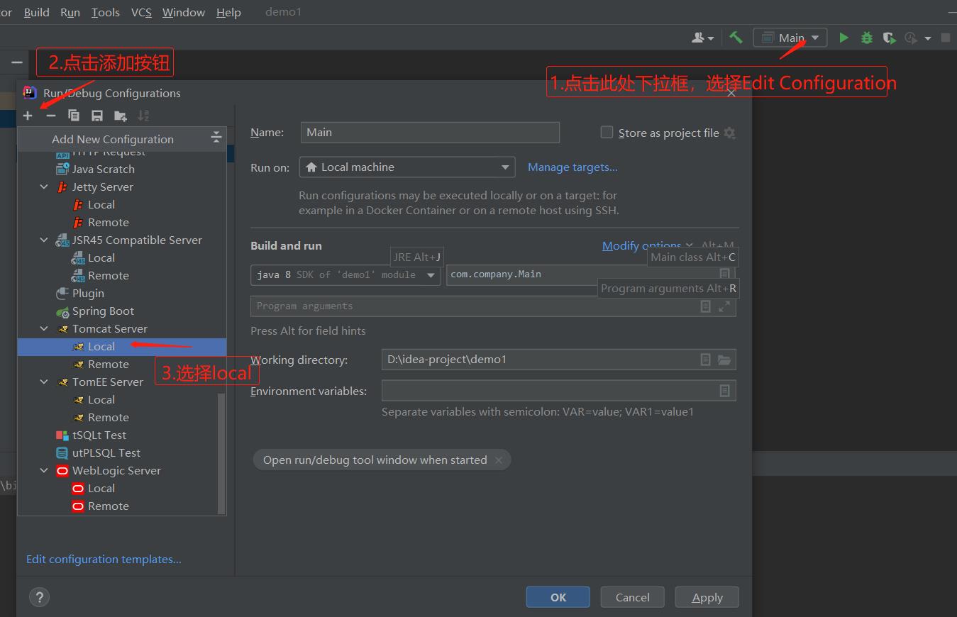The height and width of the screenshot is (617, 957).
Task: Open the code-with-me users icon dropdown
Action: point(703,38)
